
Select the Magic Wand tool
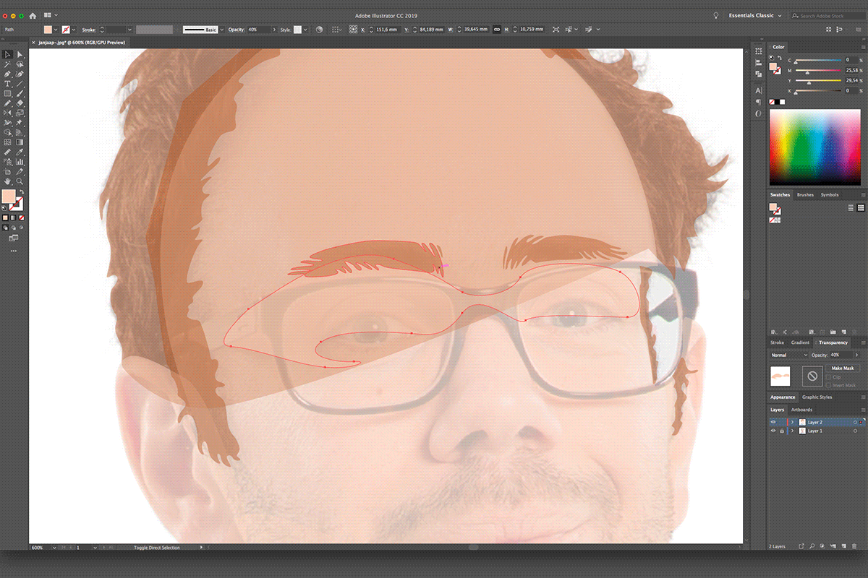7,64
